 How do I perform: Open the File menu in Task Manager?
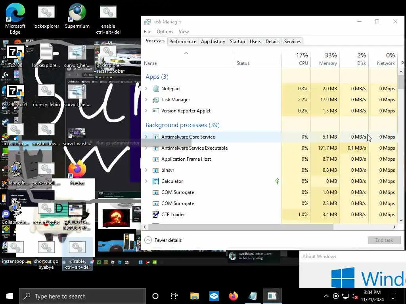pos(147,32)
